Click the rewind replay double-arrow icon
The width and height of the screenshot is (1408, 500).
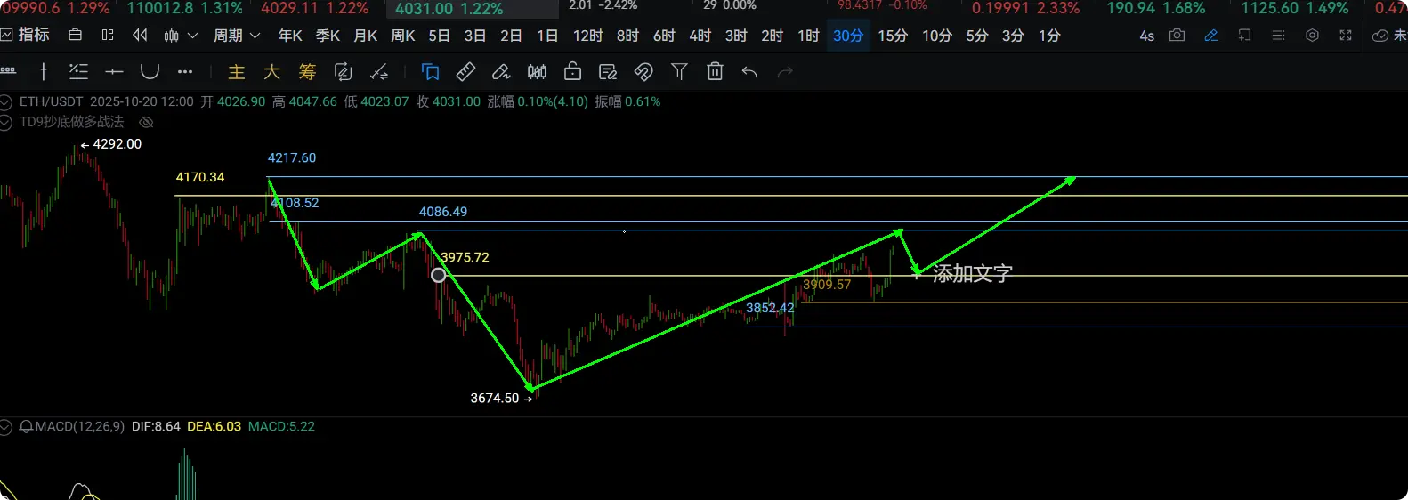point(140,36)
